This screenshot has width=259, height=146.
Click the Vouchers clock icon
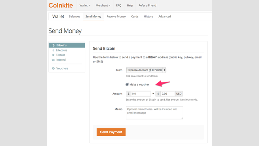coord(53,68)
